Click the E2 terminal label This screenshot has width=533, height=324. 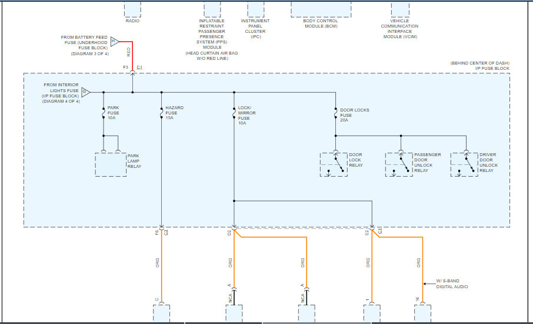click(x=367, y=233)
